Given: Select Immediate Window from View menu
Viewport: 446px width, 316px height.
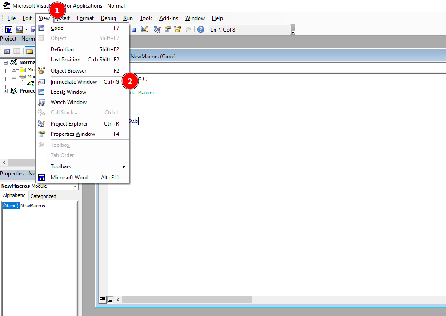Looking at the screenshot, I should click(74, 82).
